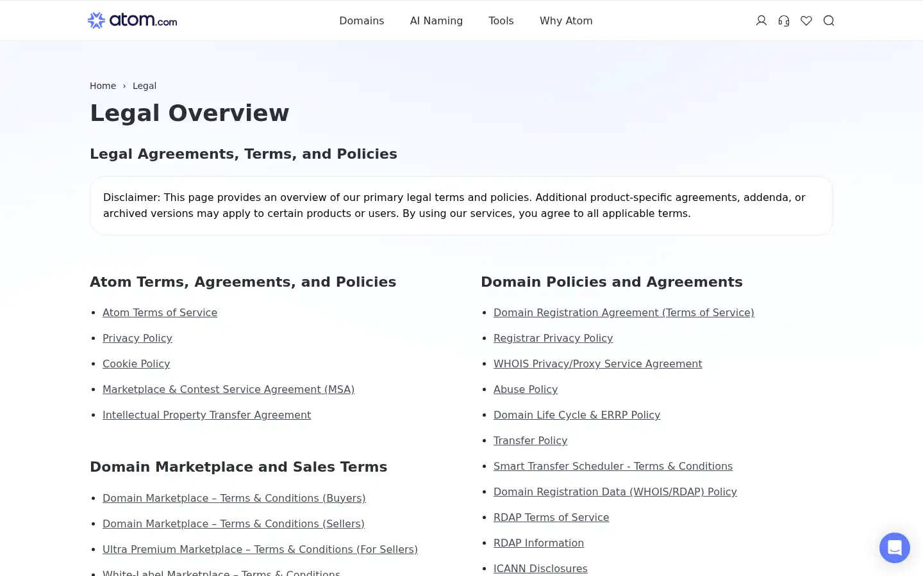
Task: Open WHOIS Privacy/Proxy Service Agreement
Action: tap(598, 364)
